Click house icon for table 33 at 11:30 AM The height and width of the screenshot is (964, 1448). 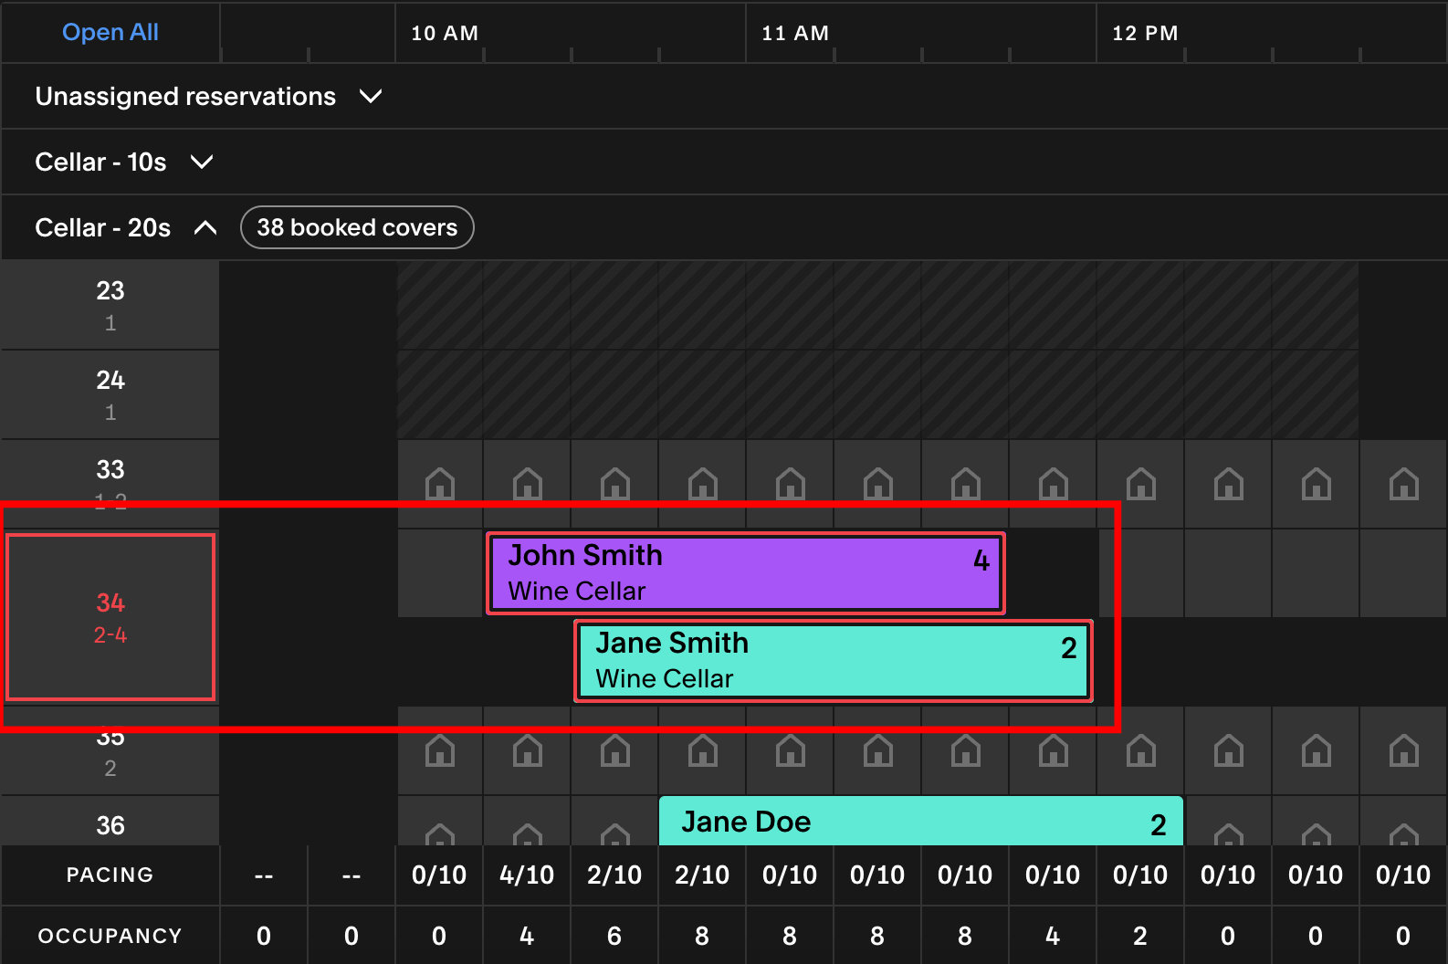click(x=966, y=484)
